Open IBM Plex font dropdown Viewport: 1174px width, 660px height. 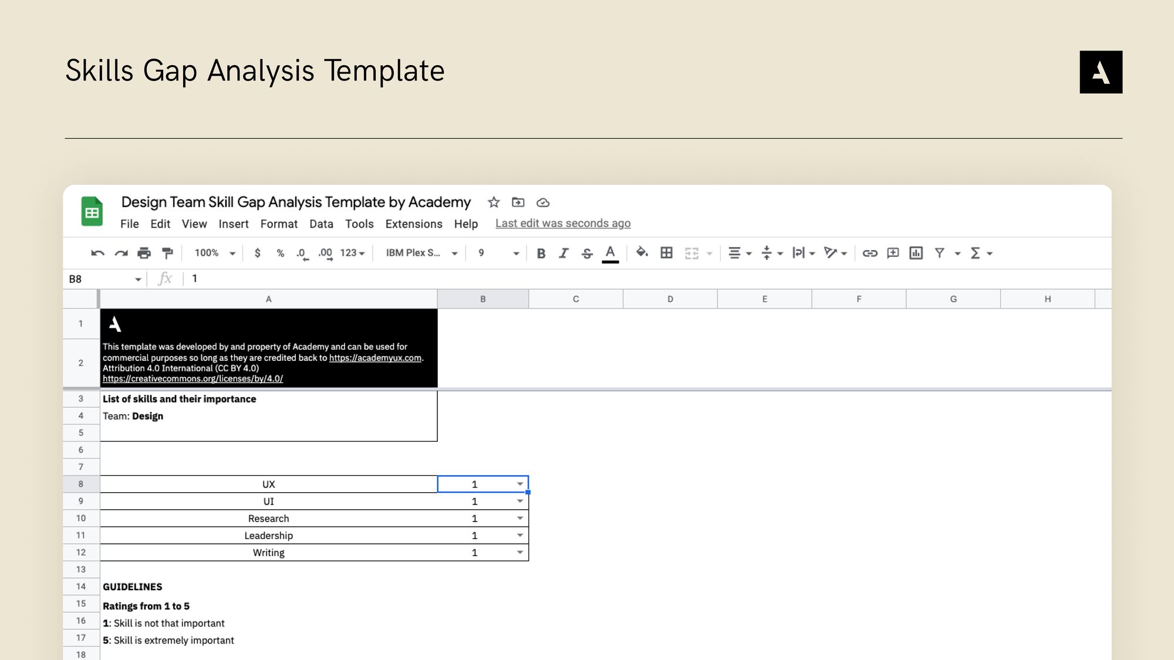pos(421,253)
